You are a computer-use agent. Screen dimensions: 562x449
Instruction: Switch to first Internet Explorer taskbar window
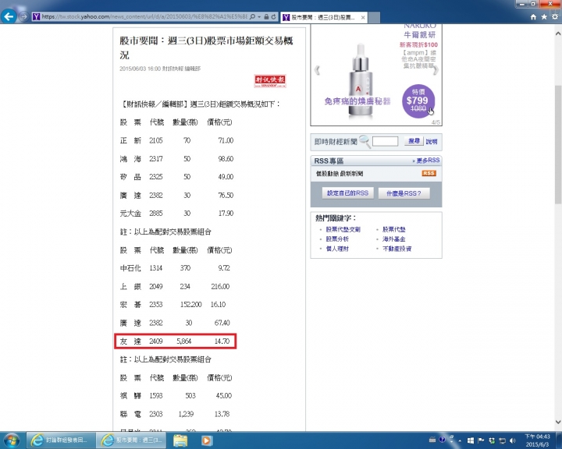pos(61,440)
